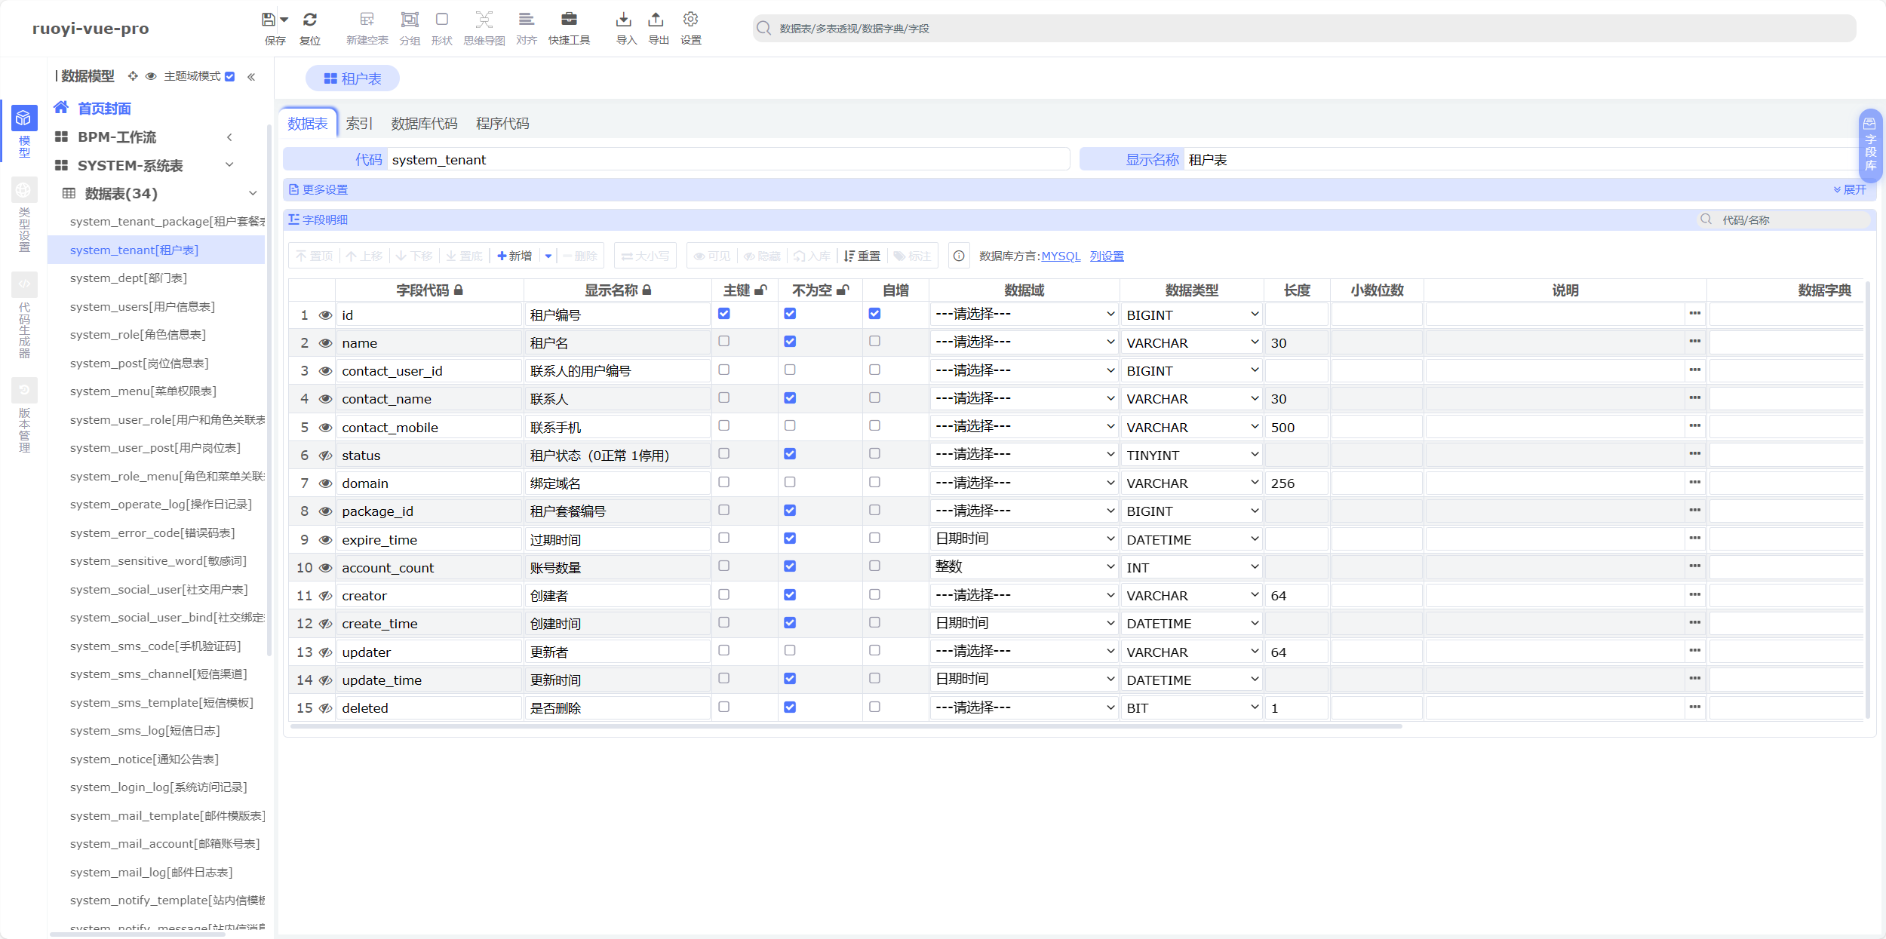Expand the BPM-工作流 group chevron
Viewport: 1886px width, 939px height.
point(229,137)
